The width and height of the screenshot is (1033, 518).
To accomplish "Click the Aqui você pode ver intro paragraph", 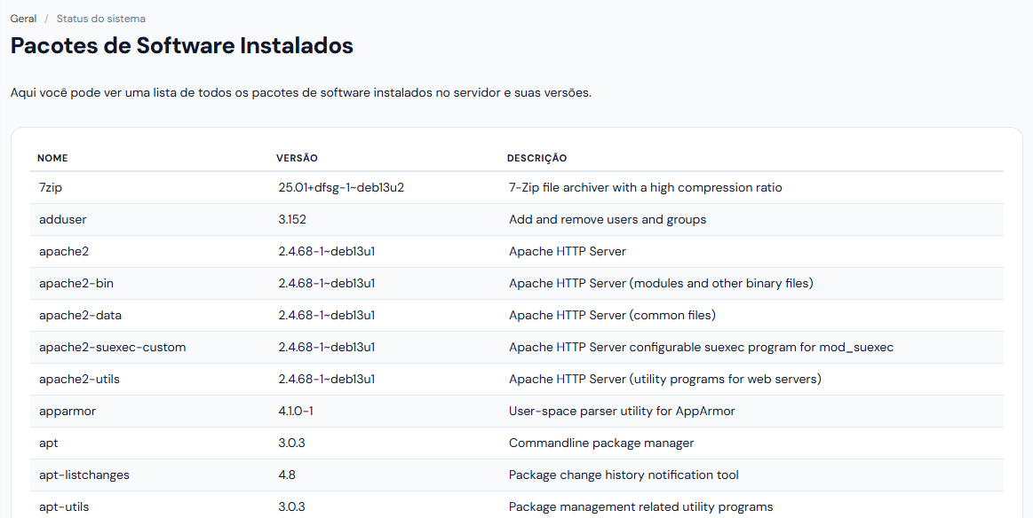I will pos(301,93).
